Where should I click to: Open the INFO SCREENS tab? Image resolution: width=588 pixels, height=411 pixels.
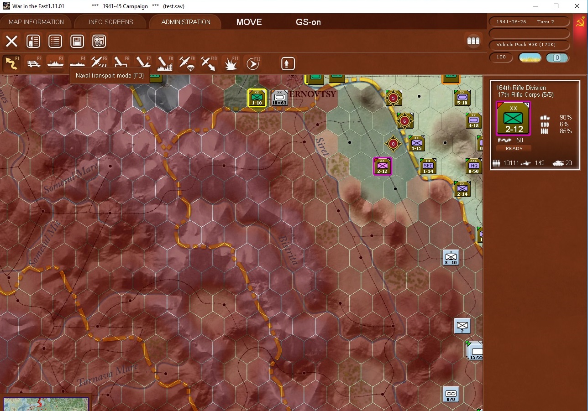click(111, 22)
